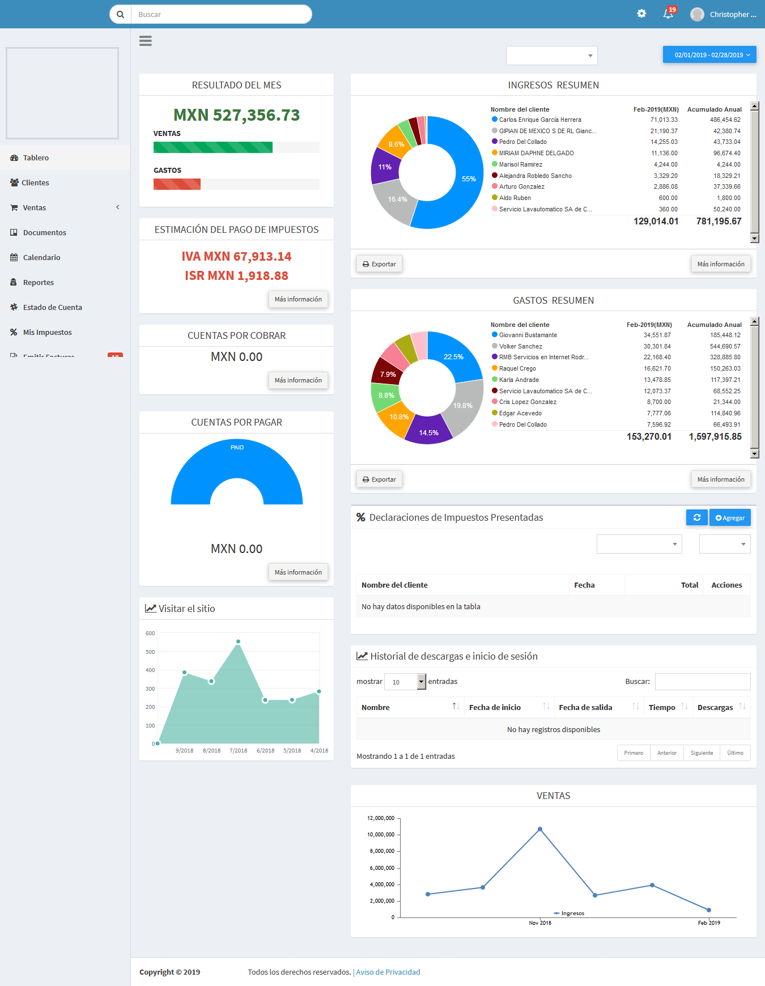Click the Último pagination button
The image size is (765, 986).
point(735,753)
